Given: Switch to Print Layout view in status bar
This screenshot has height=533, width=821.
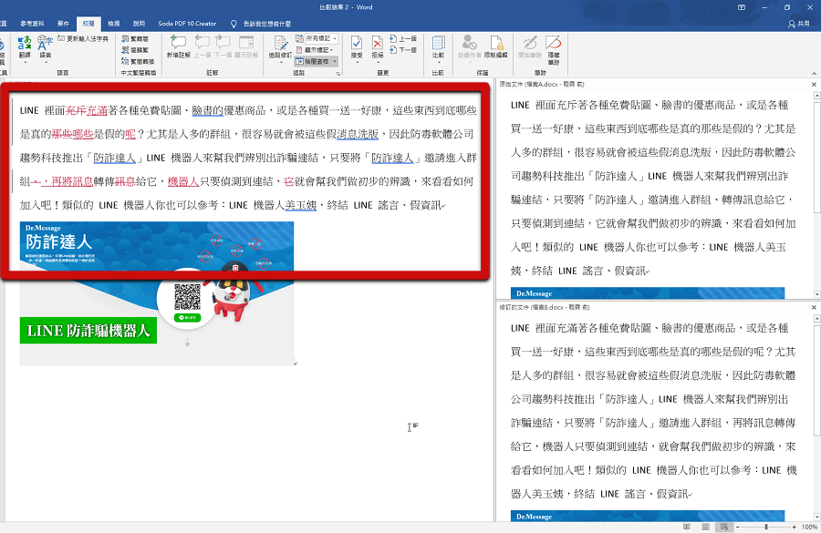Looking at the screenshot, I should point(705,527).
